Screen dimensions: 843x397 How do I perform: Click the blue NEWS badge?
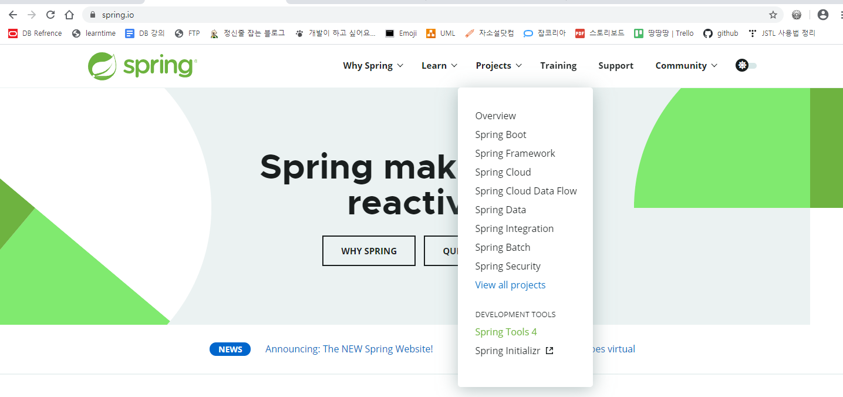(230, 349)
